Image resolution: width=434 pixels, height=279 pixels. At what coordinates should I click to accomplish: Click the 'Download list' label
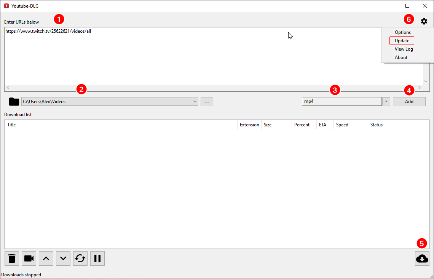click(18, 115)
